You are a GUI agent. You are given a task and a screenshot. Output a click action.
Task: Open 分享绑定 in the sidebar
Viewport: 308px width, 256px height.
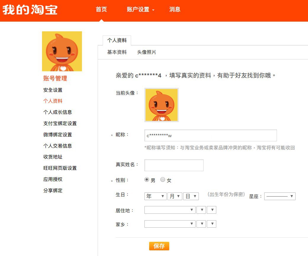point(53,190)
